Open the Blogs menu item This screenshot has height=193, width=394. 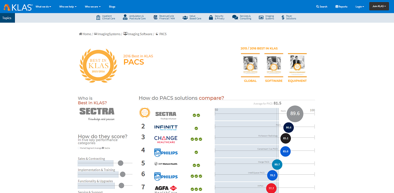112,7
